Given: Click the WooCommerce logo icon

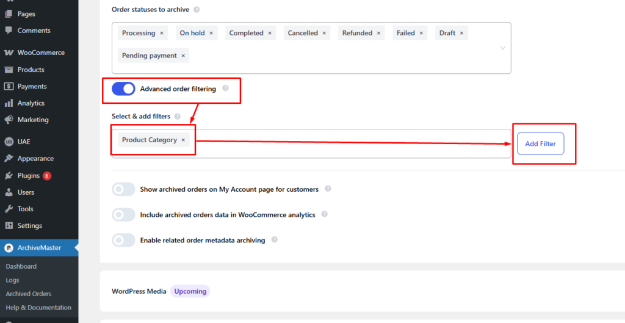Looking at the screenshot, I should click(9, 53).
